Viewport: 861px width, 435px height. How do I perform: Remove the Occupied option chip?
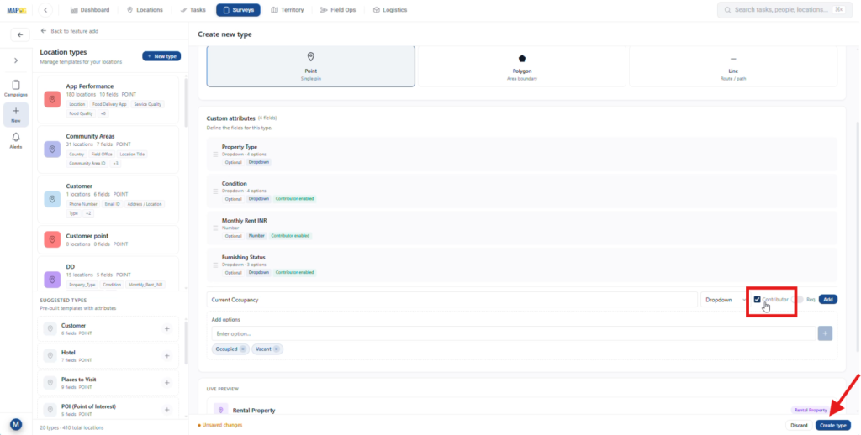tap(243, 349)
